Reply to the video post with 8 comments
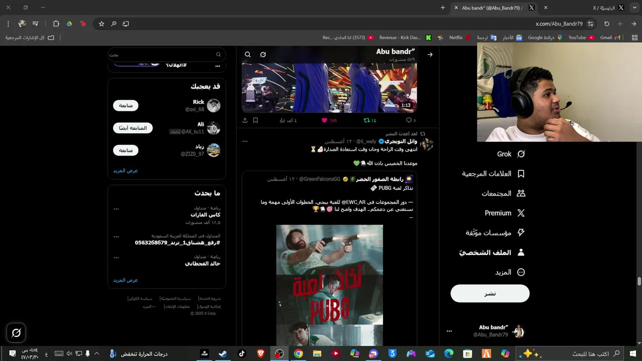This screenshot has height=361, width=642. click(x=411, y=120)
